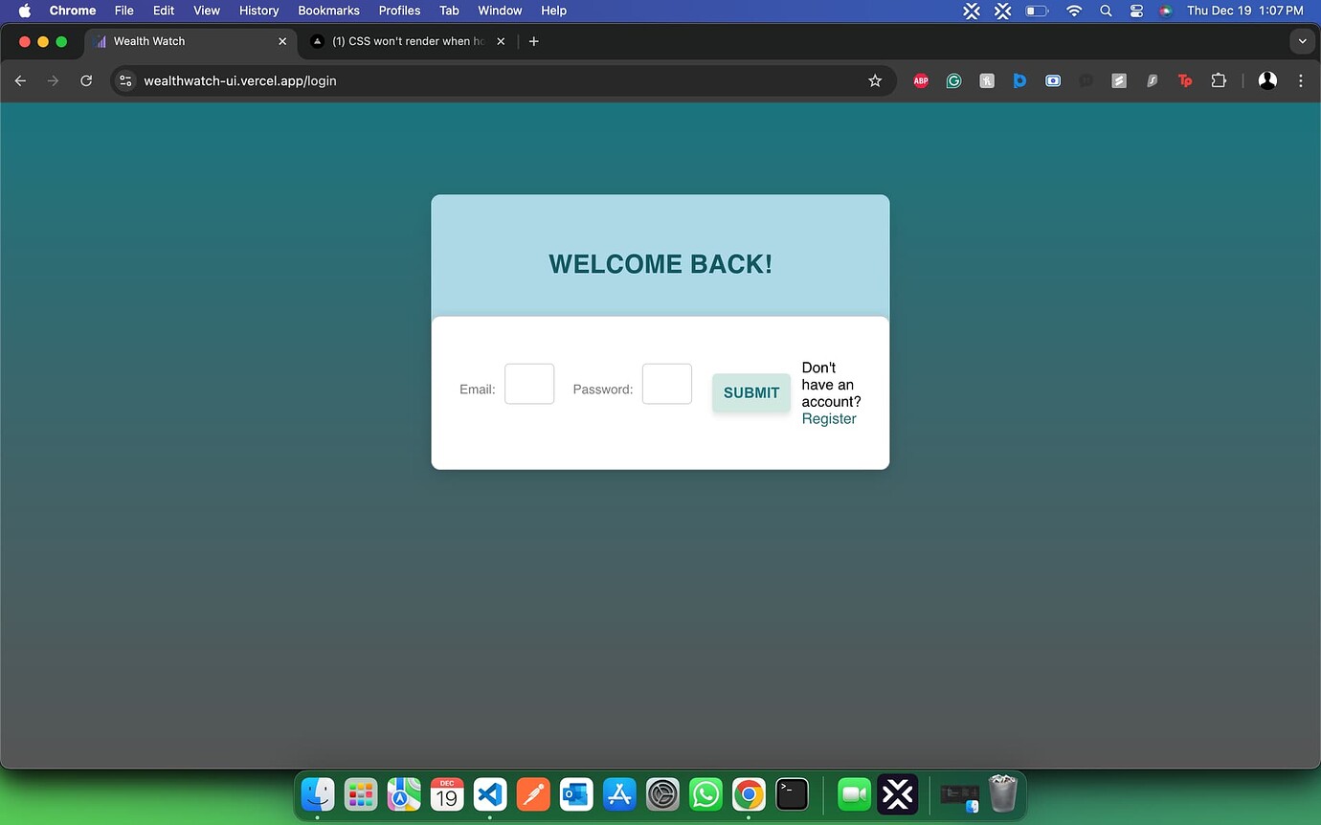1321x825 pixels.
Task: Click the AdBlock Plus extension icon
Action: pyautogui.click(x=921, y=81)
